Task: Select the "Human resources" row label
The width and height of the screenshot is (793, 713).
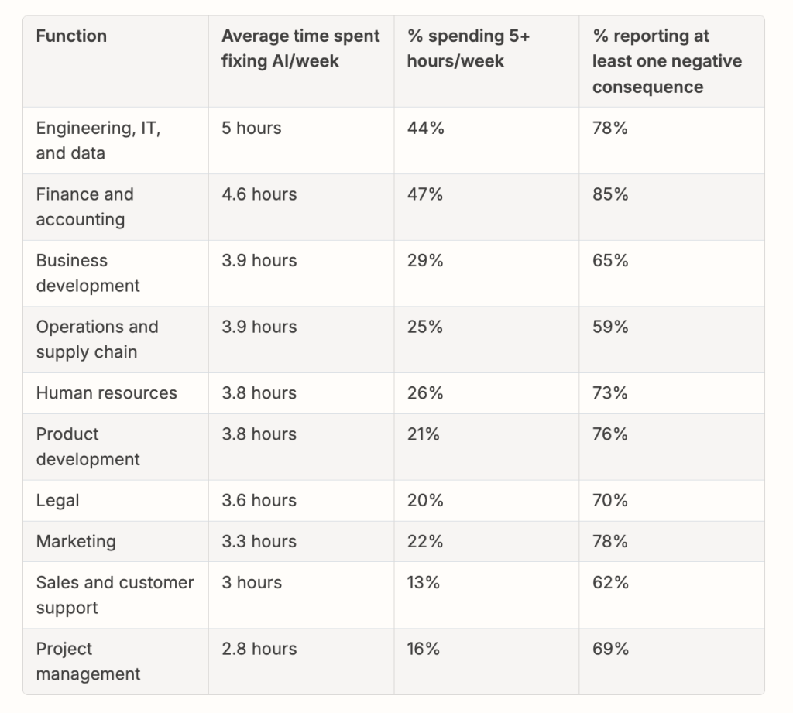Action: point(106,393)
